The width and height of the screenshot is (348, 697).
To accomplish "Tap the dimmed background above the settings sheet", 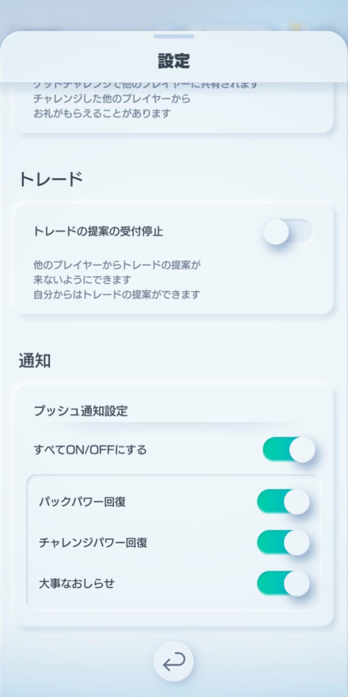I will point(174,14).
